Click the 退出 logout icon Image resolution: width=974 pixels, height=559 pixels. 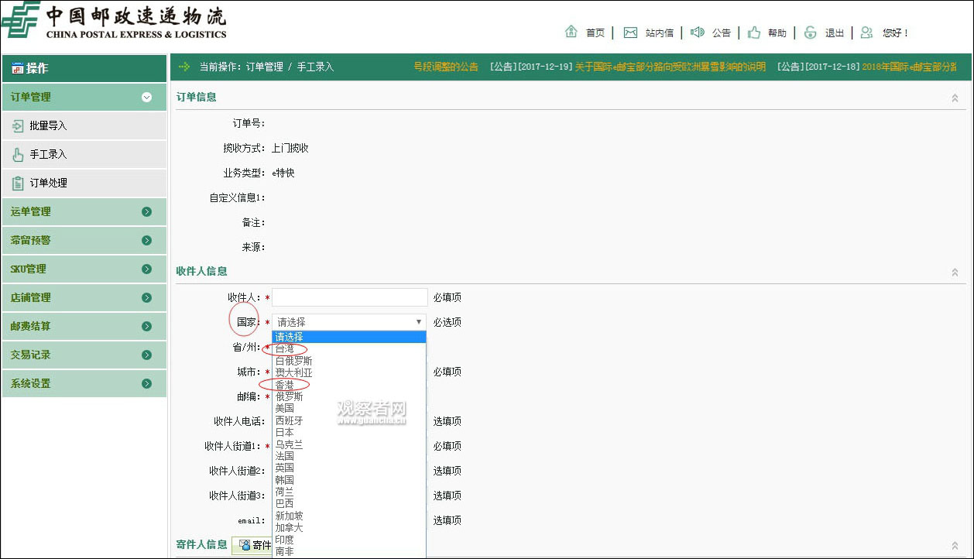(x=810, y=32)
